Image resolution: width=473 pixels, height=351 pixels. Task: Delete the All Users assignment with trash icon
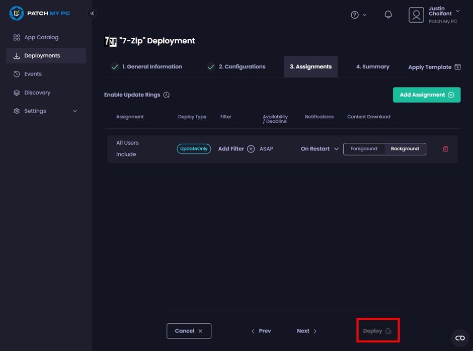[445, 149]
